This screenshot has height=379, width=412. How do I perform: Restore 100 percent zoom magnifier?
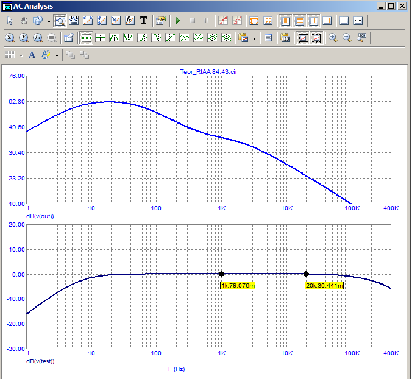pos(361,38)
